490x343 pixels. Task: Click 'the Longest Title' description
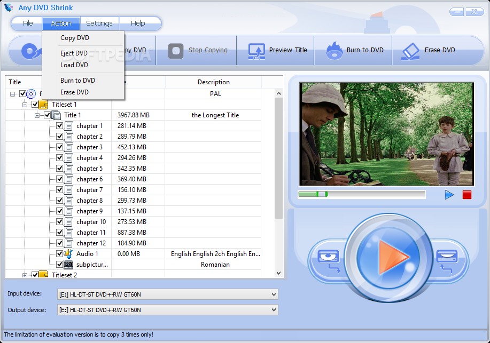[215, 115]
